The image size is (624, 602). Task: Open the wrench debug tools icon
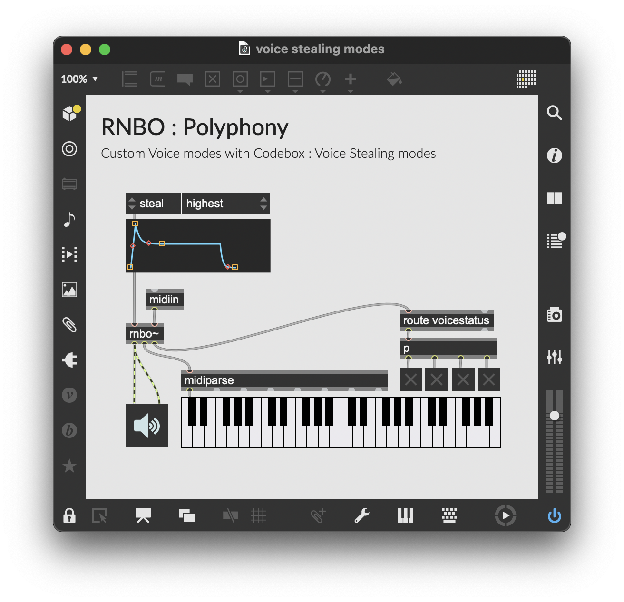362,515
